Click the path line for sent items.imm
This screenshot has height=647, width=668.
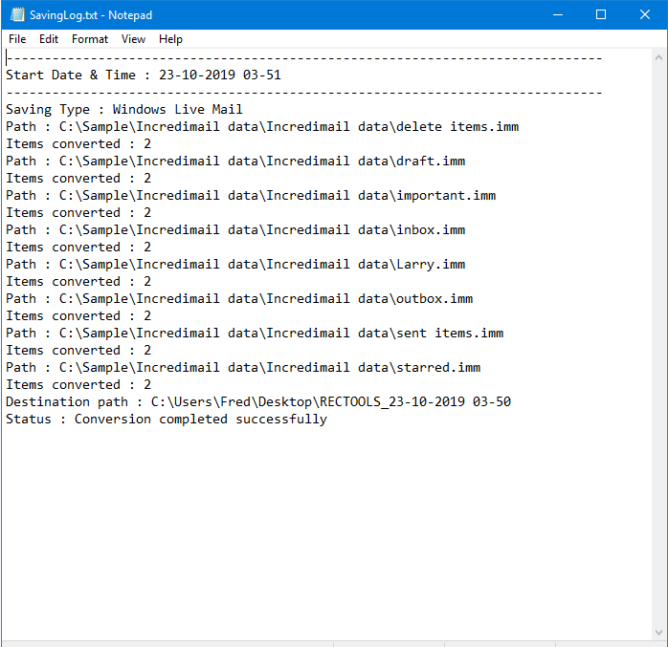point(255,334)
